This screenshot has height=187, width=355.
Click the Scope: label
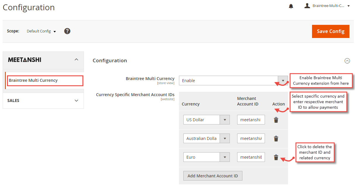coord(13,31)
